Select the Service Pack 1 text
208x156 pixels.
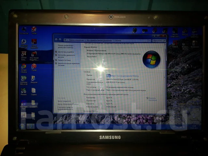92,57
